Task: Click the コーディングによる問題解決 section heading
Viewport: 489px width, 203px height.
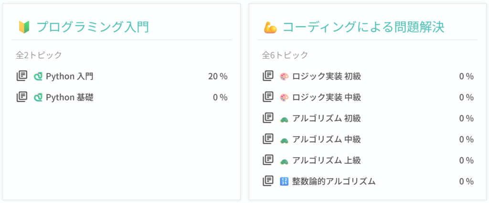Action: [x=363, y=27]
